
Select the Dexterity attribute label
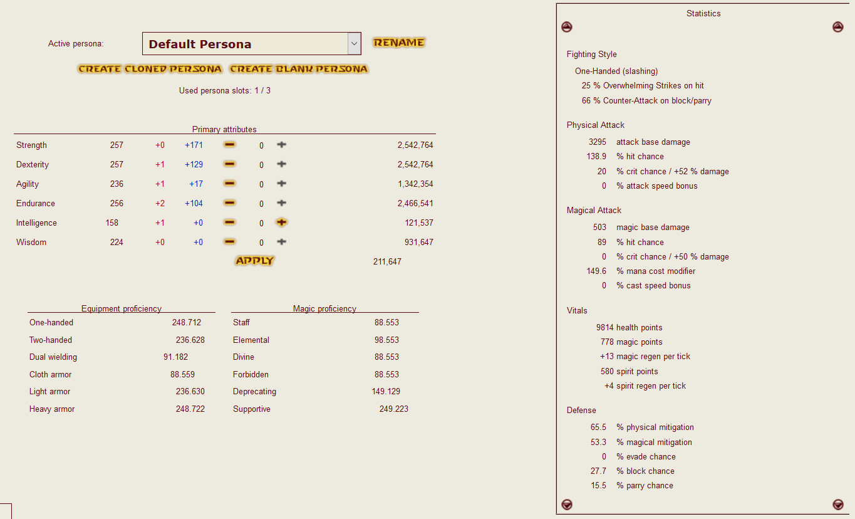tap(33, 165)
